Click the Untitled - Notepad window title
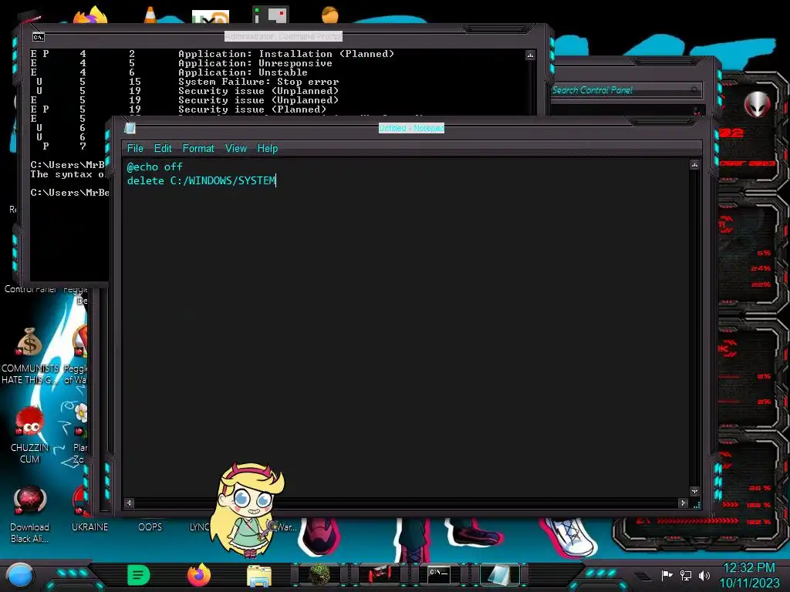This screenshot has height=592, width=790. (x=412, y=129)
